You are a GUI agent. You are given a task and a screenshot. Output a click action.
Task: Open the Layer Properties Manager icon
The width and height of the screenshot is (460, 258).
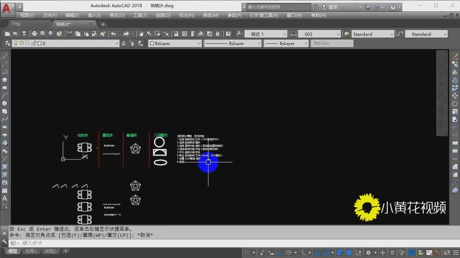8,43
